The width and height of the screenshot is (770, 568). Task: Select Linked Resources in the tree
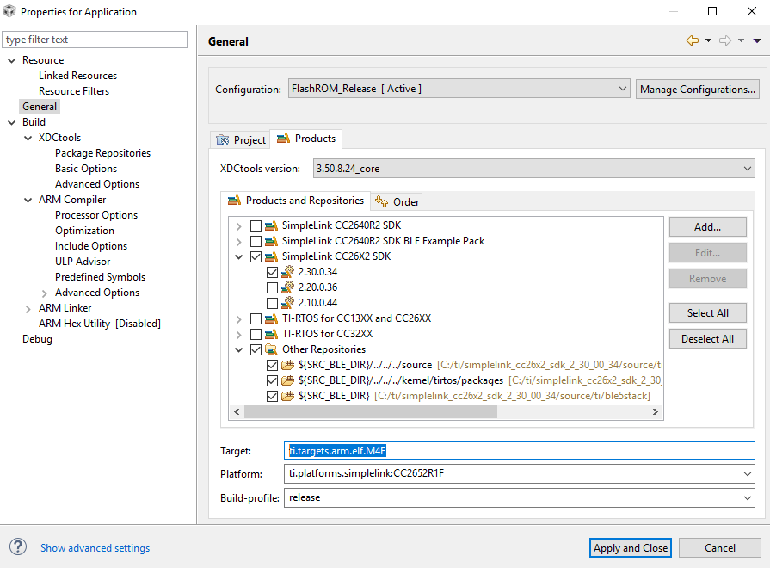tap(77, 76)
